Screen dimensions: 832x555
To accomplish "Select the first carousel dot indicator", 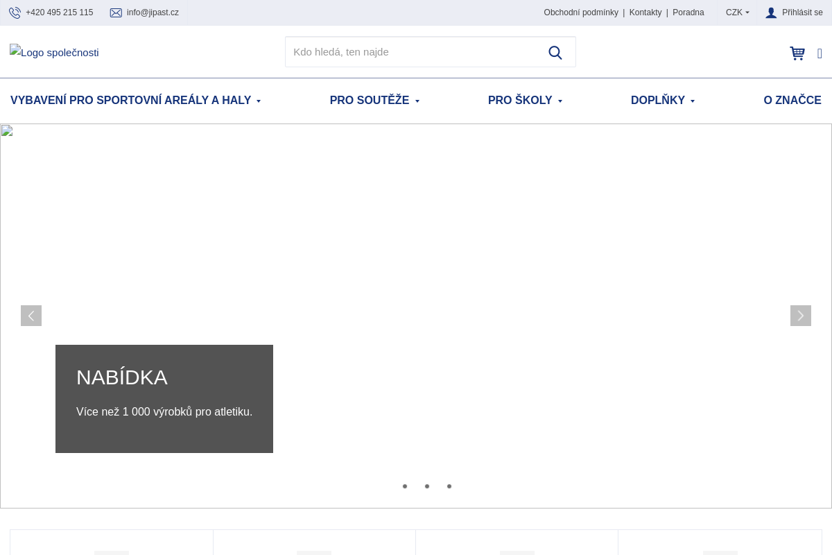I will tap(405, 486).
